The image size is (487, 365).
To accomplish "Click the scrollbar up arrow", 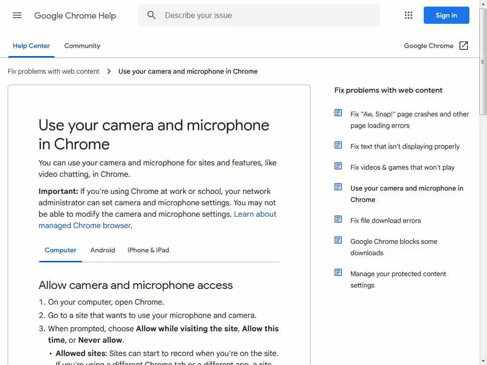I will point(483,4).
